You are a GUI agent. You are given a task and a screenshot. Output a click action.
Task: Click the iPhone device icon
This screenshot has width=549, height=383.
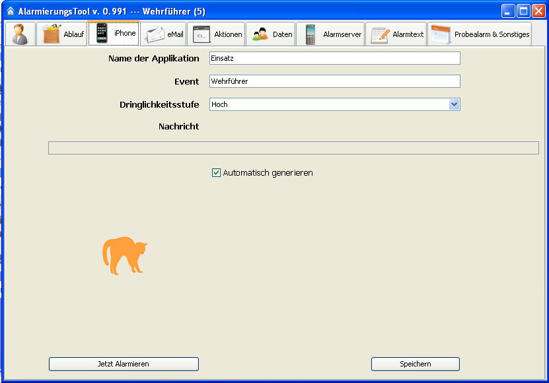(102, 33)
